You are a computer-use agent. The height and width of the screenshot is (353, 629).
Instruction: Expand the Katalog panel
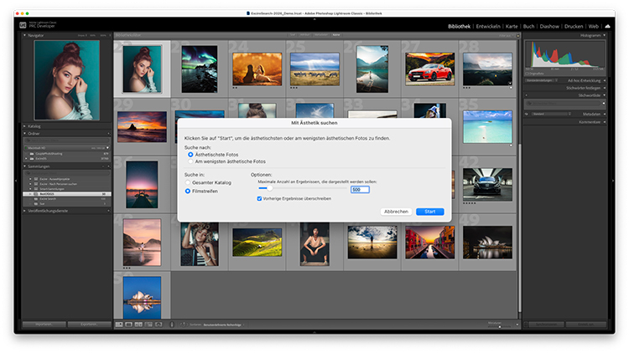pos(24,126)
